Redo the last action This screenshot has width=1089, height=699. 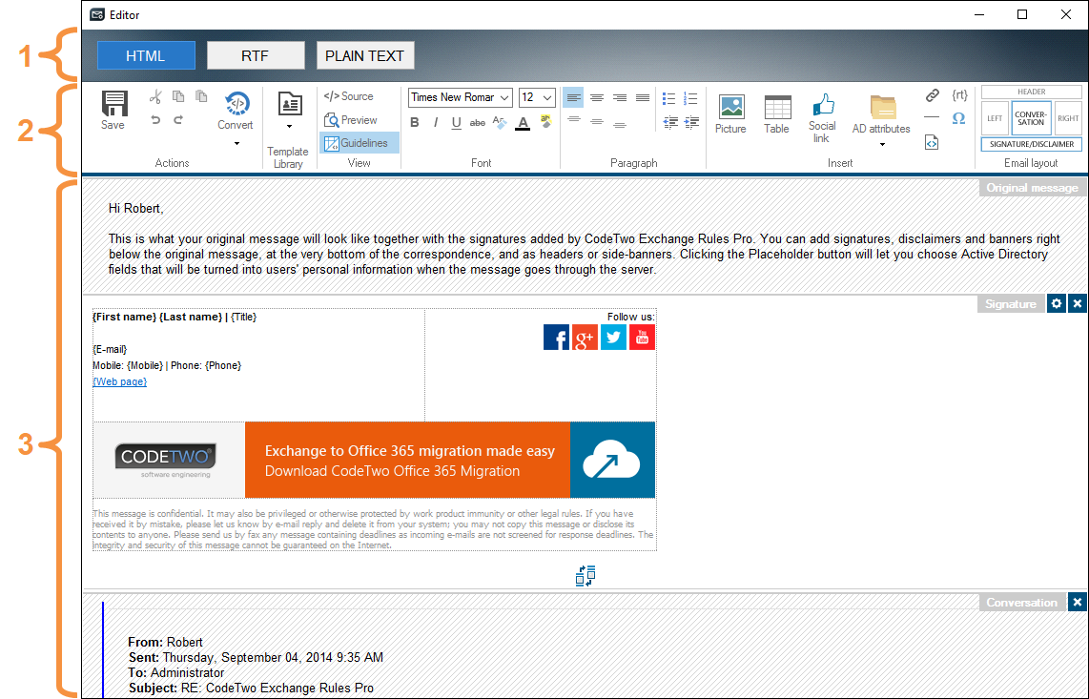tap(178, 119)
